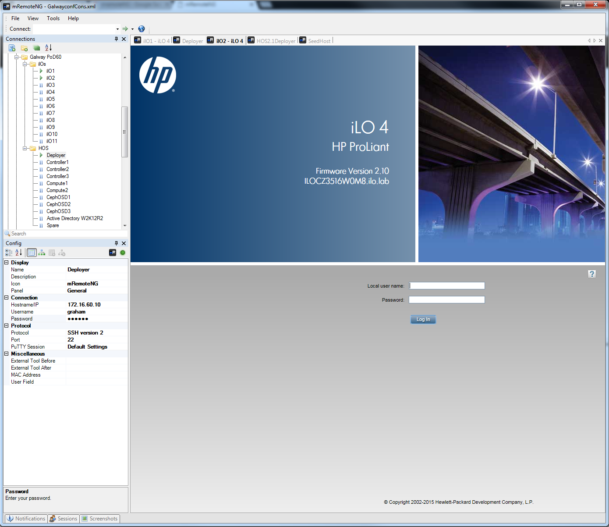Screen dimensions: 609x527
Task: Click the green View icon in Connections toolbar
Action: [x=37, y=48]
